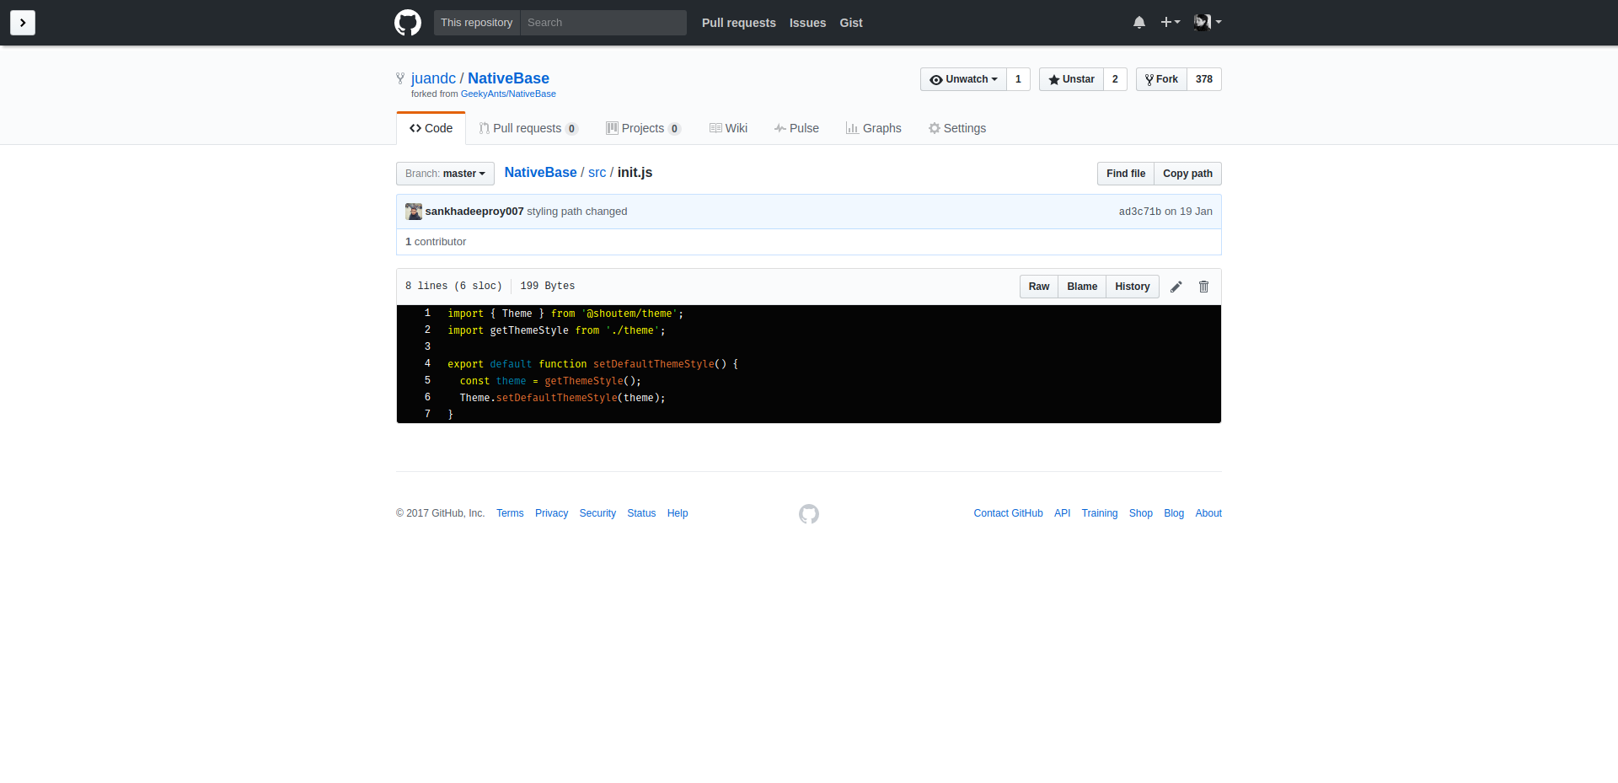Screen dimensions: 1618x783
Task: Open Contact GitHub footer link
Action: [1009, 513]
